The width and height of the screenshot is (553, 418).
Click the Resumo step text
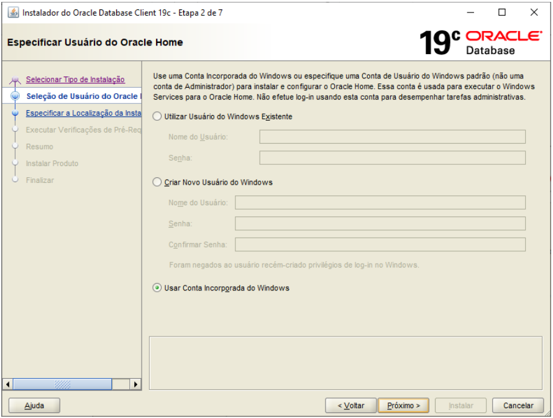click(40, 147)
